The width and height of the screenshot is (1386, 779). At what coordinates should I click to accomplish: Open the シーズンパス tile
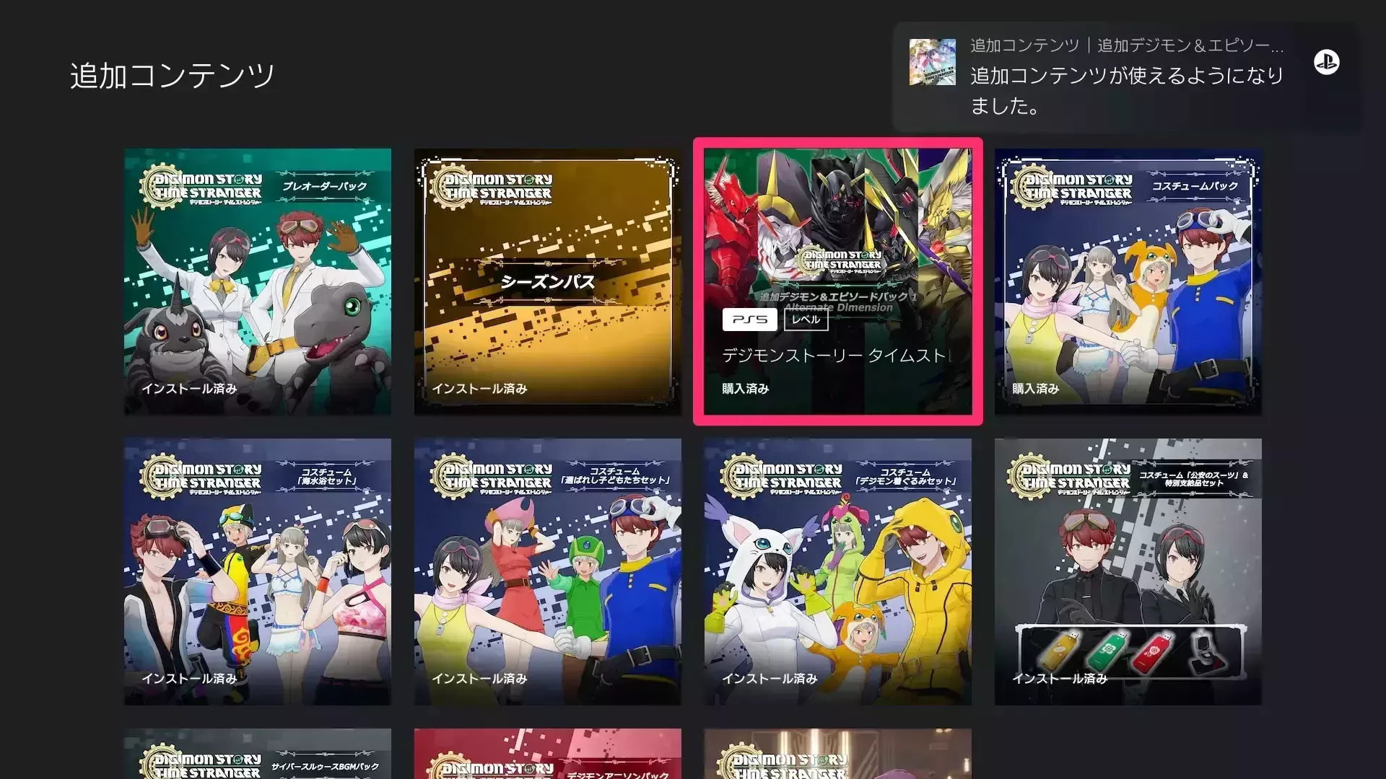(x=547, y=281)
